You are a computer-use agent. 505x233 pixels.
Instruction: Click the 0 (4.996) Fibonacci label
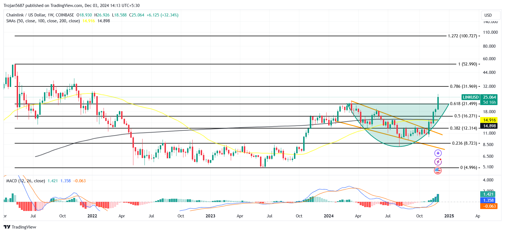click(x=469, y=168)
